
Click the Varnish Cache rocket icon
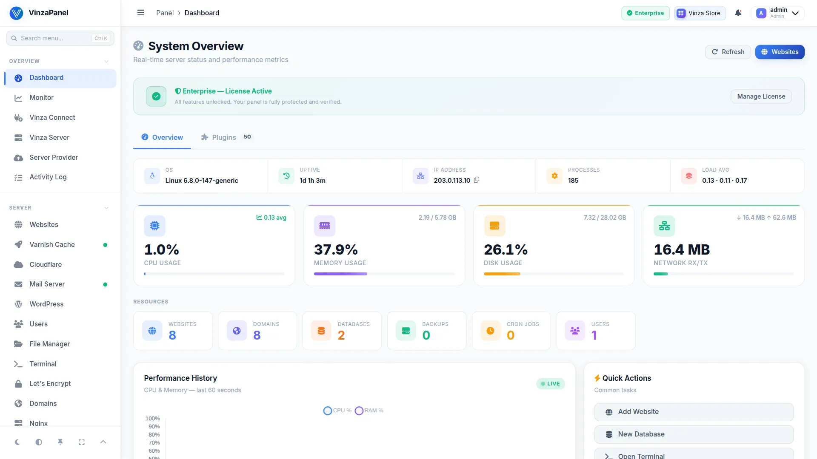coord(18,244)
